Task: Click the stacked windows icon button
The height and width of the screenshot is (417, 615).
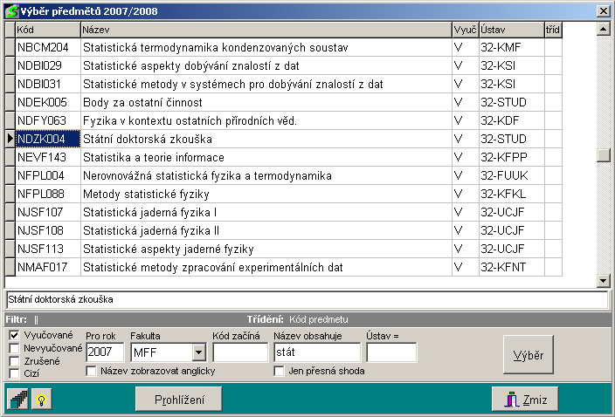Action: click(x=18, y=400)
